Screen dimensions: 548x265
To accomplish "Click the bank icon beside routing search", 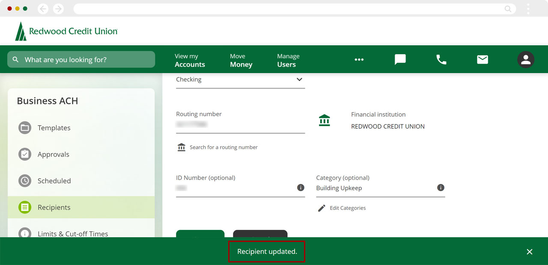I will click(x=182, y=147).
